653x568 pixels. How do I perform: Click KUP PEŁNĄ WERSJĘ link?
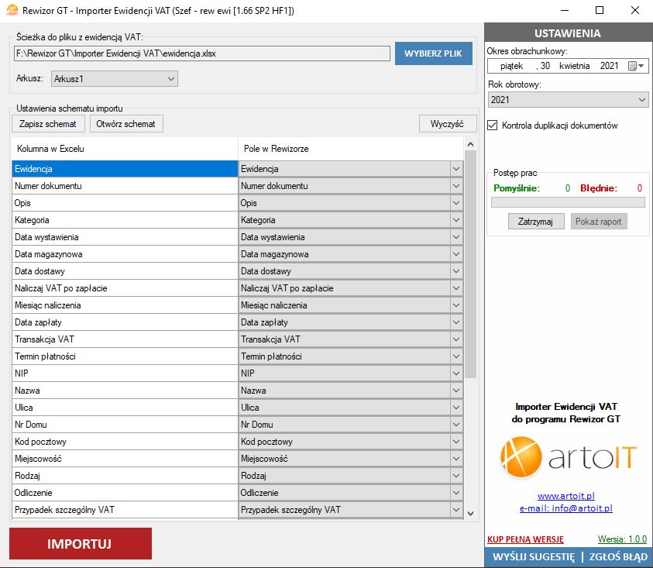coord(525,539)
